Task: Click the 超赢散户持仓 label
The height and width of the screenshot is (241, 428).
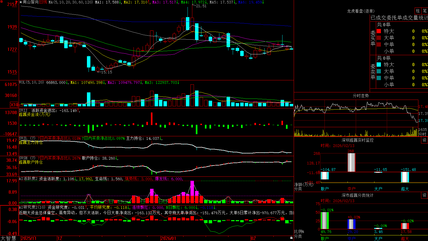Action: (x=31, y=162)
